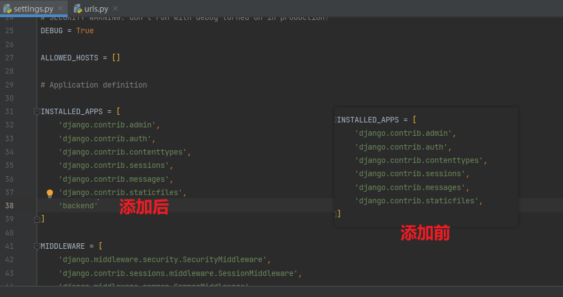Click the True value on line 25
The width and height of the screenshot is (563, 297).
[85, 31]
